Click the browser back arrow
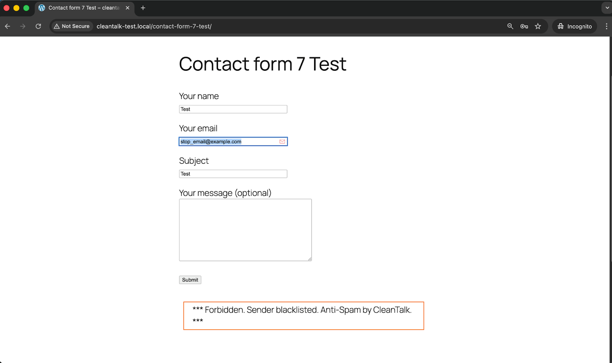The image size is (612, 363). point(8,26)
